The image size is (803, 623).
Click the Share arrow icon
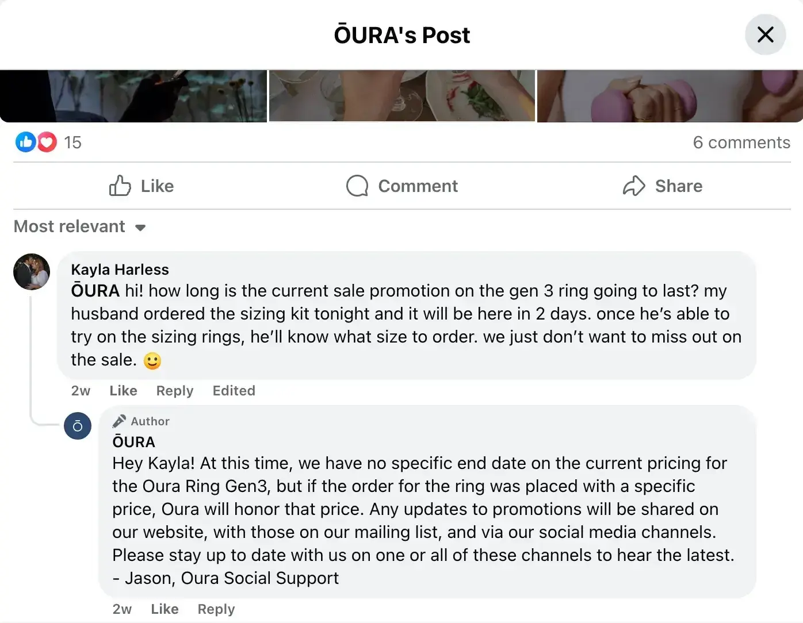tap(634, 186)
